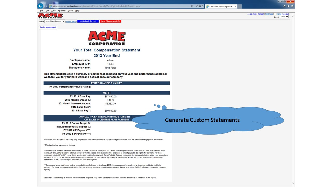Click the << Go Back link
332x187 pixels.
252,14
